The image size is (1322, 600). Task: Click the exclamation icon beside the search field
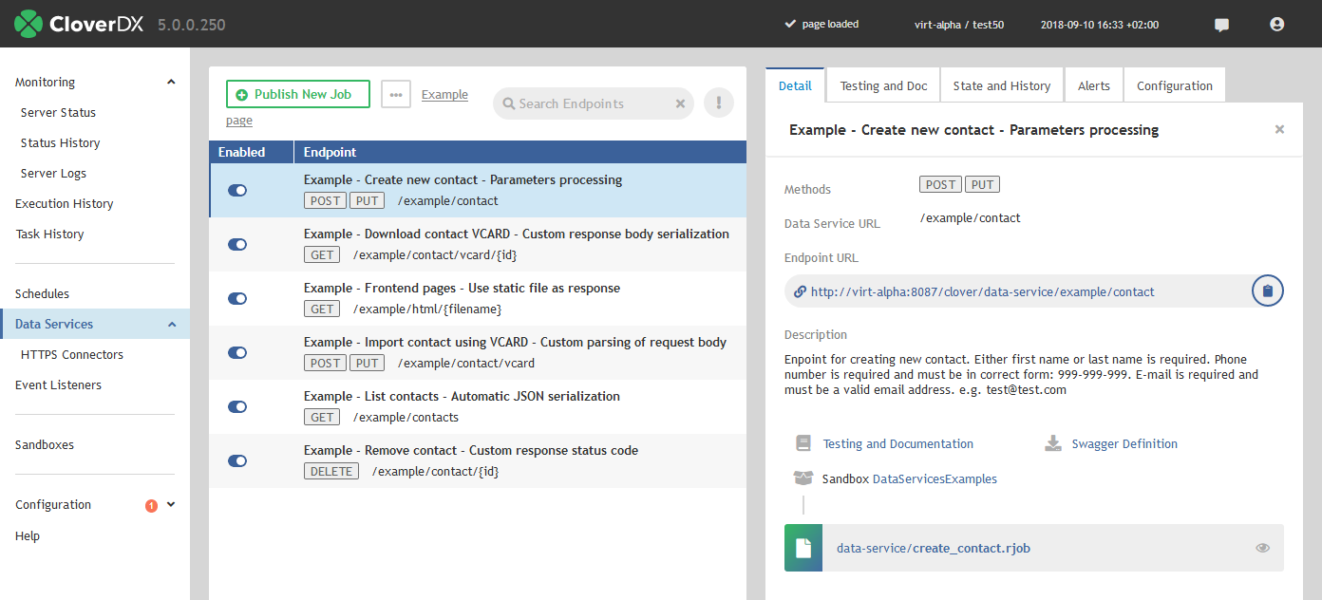click(x=719, y=103)
